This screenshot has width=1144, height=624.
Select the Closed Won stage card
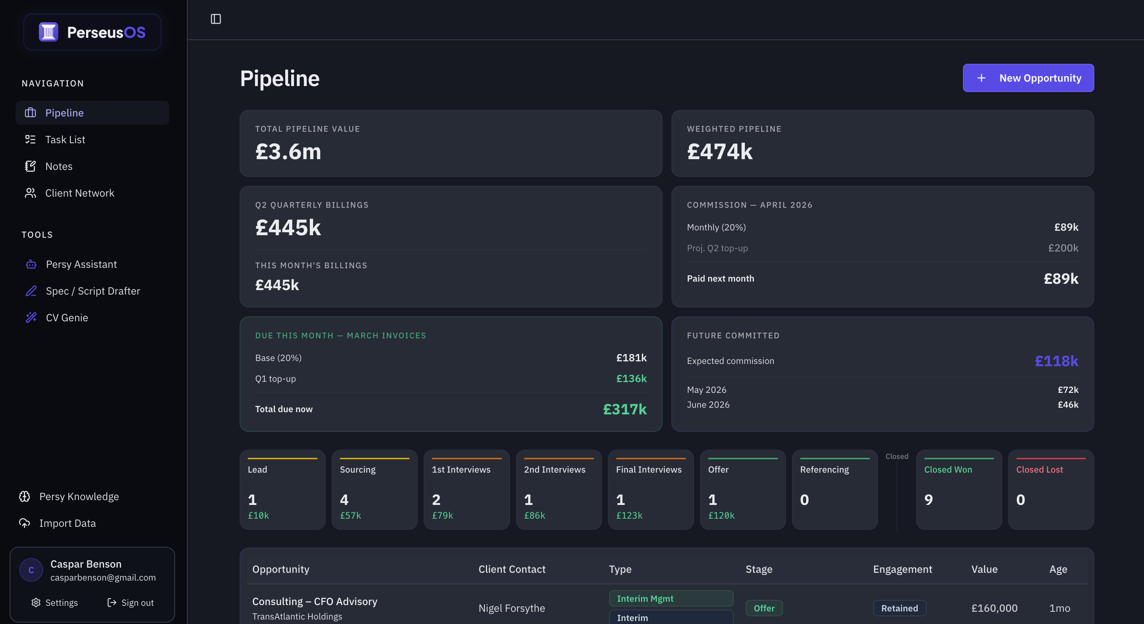[959, 489]
